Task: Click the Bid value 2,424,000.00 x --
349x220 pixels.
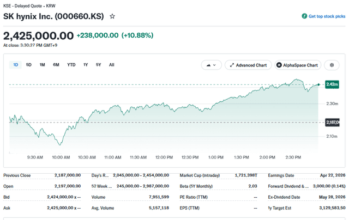Action: (64, 197)
